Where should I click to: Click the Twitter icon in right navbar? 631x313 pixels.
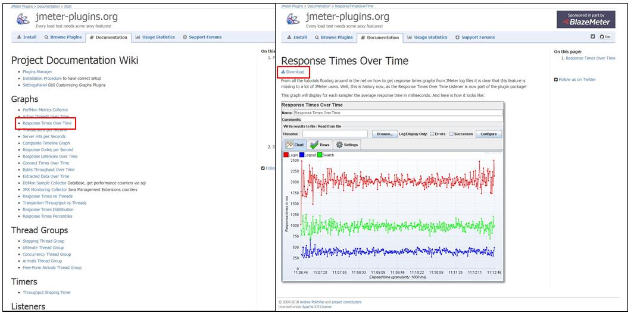(593, 37)
